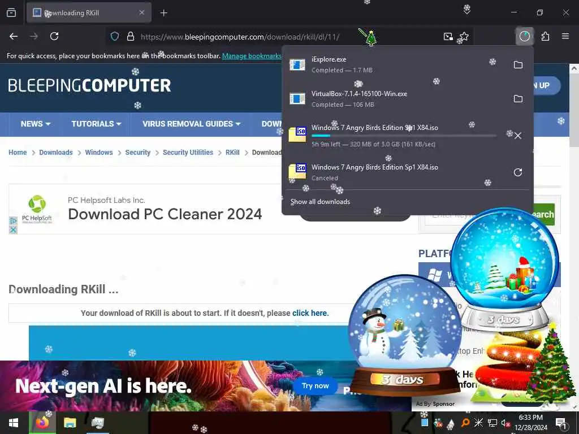Viewport: 579px width, 434px height.
Task: Click the forward navigation arrow
Action: [x=34, y=36]
